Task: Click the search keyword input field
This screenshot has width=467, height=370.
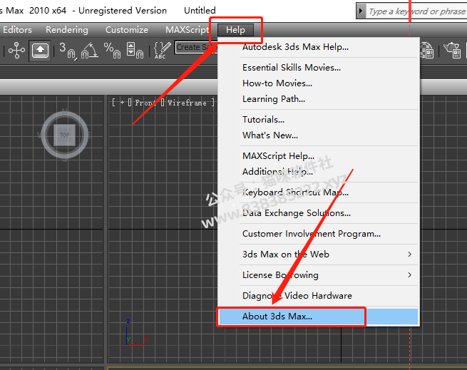Action: pyautogui.click(x=416, y=11)
